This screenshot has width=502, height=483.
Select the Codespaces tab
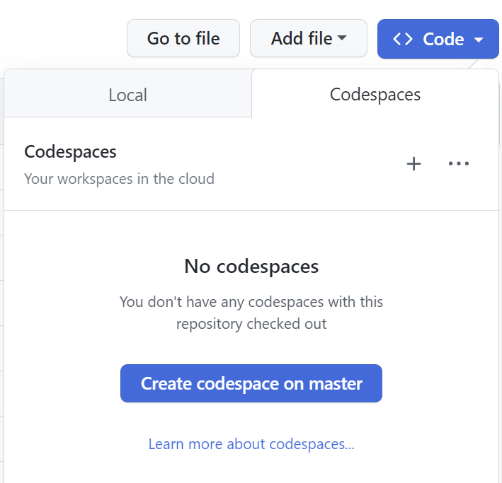tap(375, 94)
